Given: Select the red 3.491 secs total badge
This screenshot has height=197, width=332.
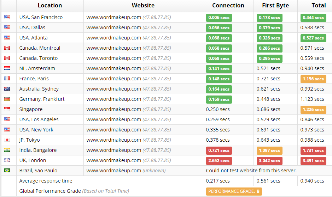Looking at the screenshot, I should (313, 161).
